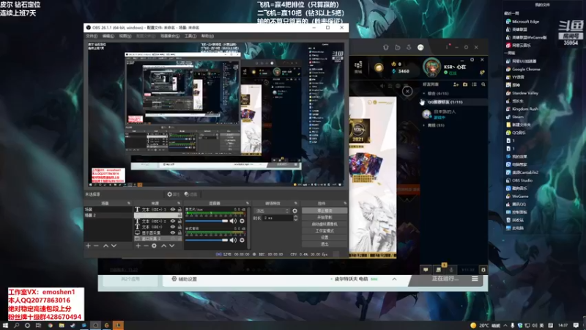Open hamburger menu in WeGame bottom bar
Image resolution: width=586 pixels, height=330 pixels.
[475, 279]
